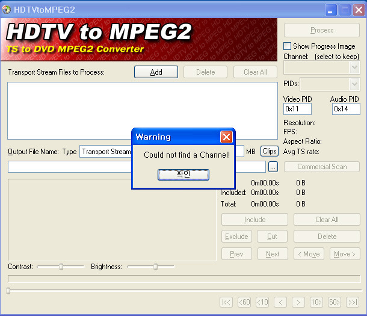Viewport: 367px width, 316px height.
Task: Click Delete in the clips section
Action: pos(327,237)
